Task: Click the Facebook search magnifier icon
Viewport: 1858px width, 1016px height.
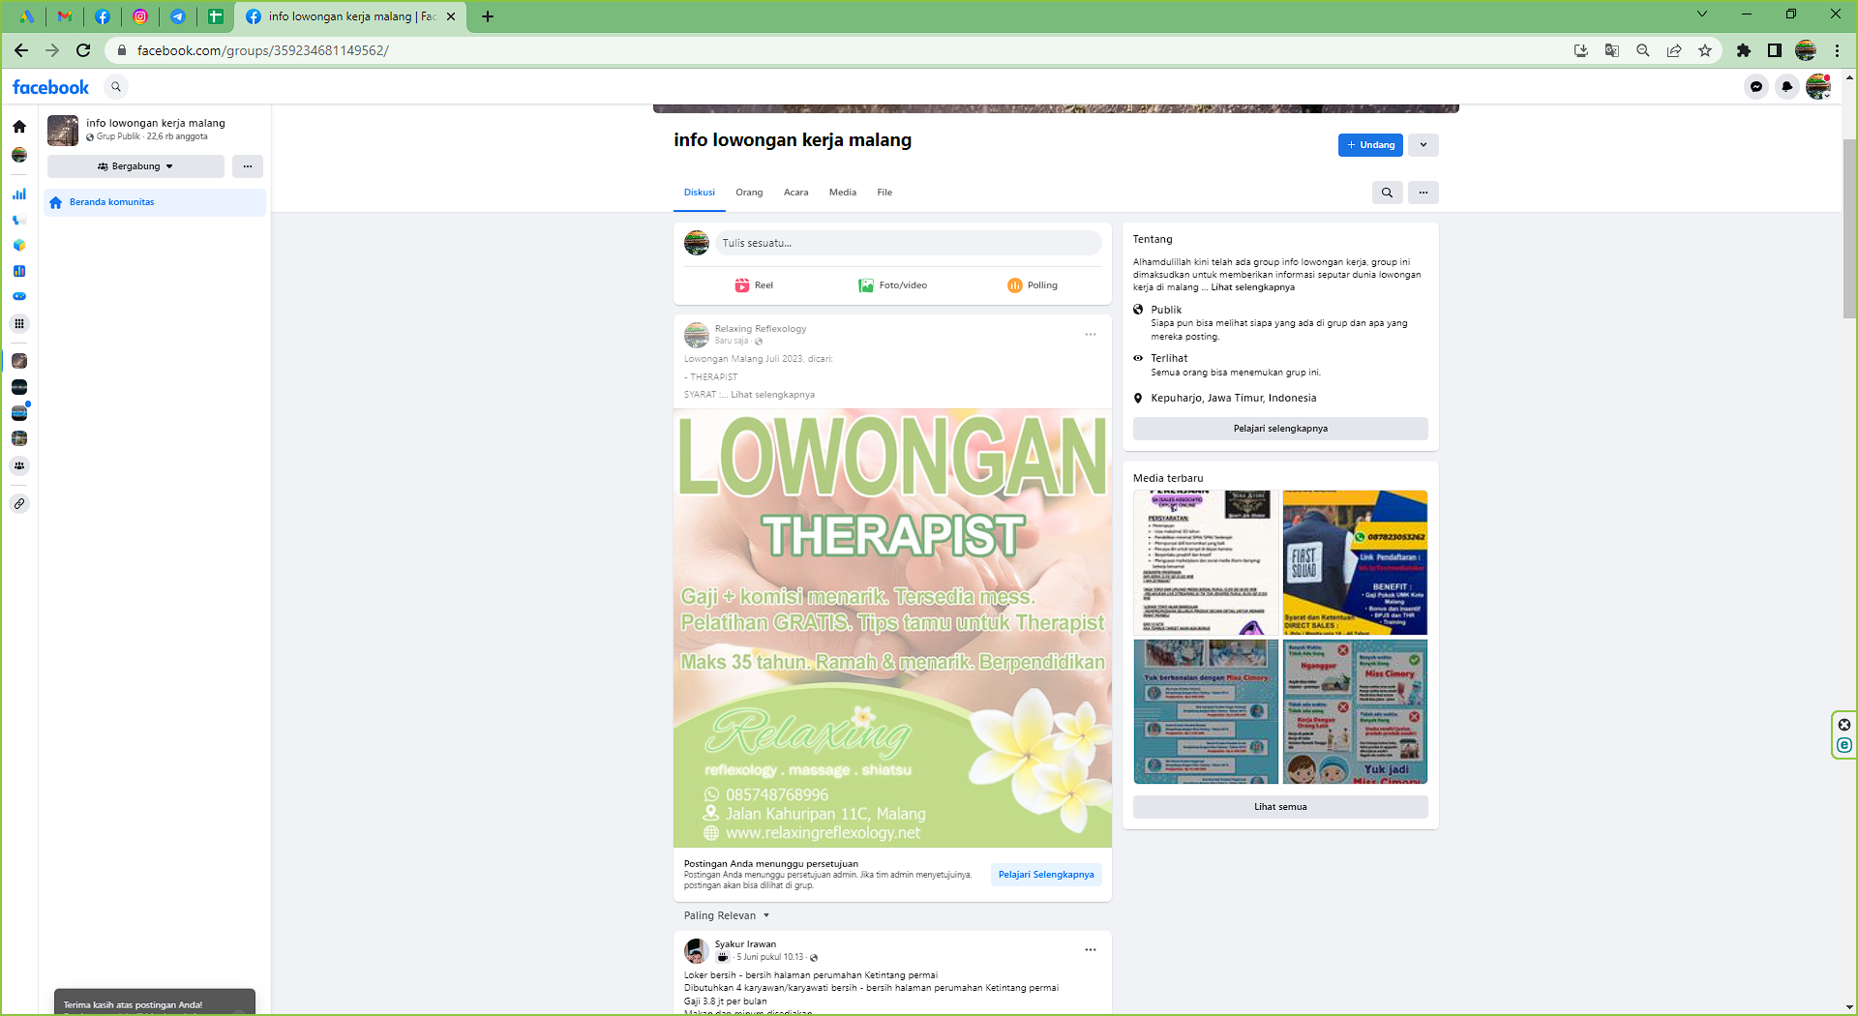Action: point(116,87)
